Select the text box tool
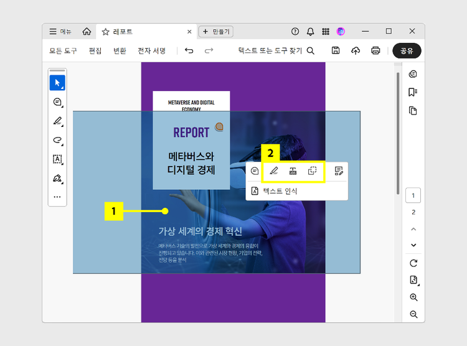467x346 pixels. pos(57,159)
